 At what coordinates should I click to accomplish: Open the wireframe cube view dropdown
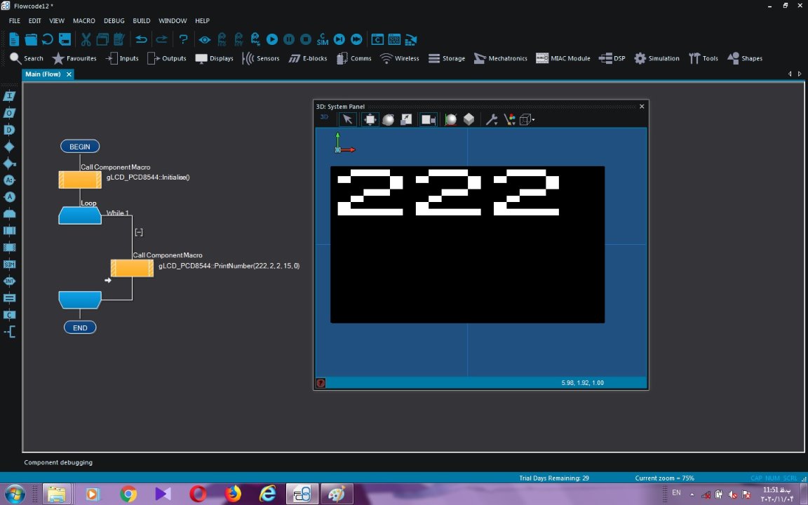(x=527, y=119)
